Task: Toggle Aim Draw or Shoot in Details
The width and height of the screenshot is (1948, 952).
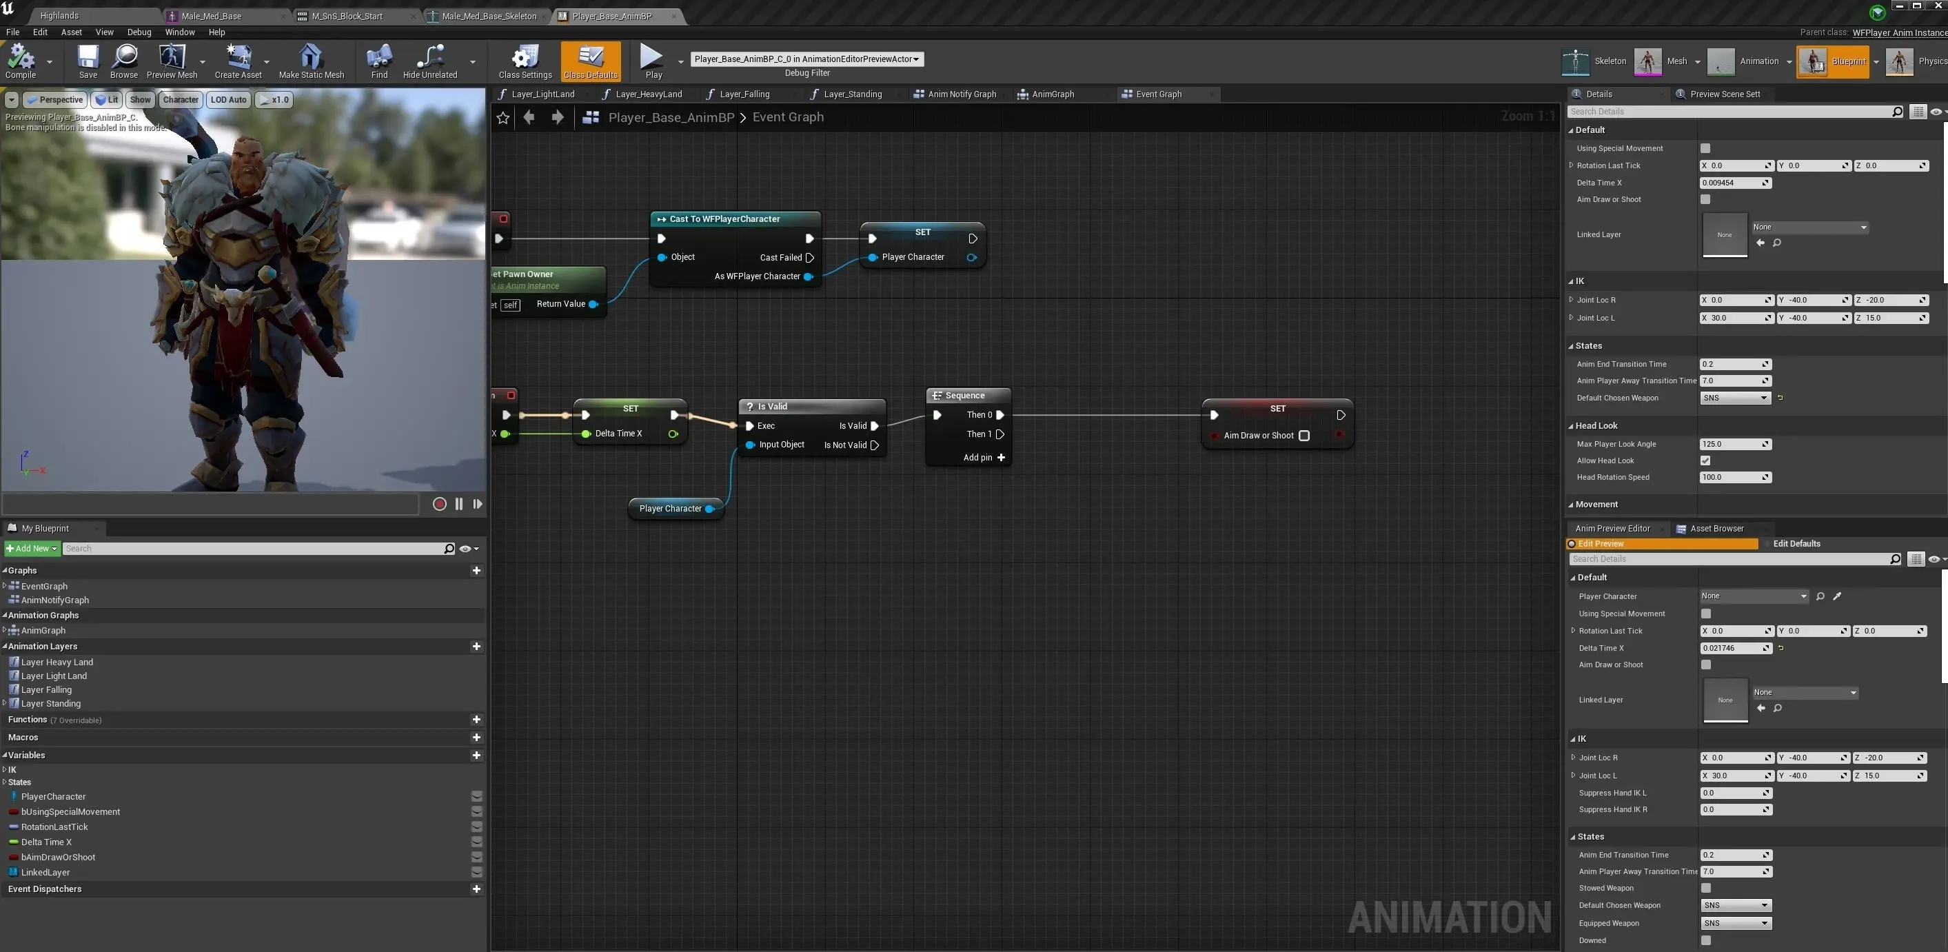Action: pos(1705,200)
